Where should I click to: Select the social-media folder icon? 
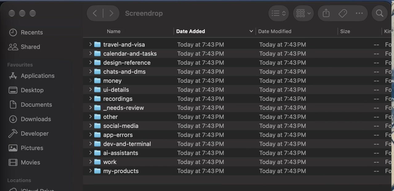coord(97,126)
